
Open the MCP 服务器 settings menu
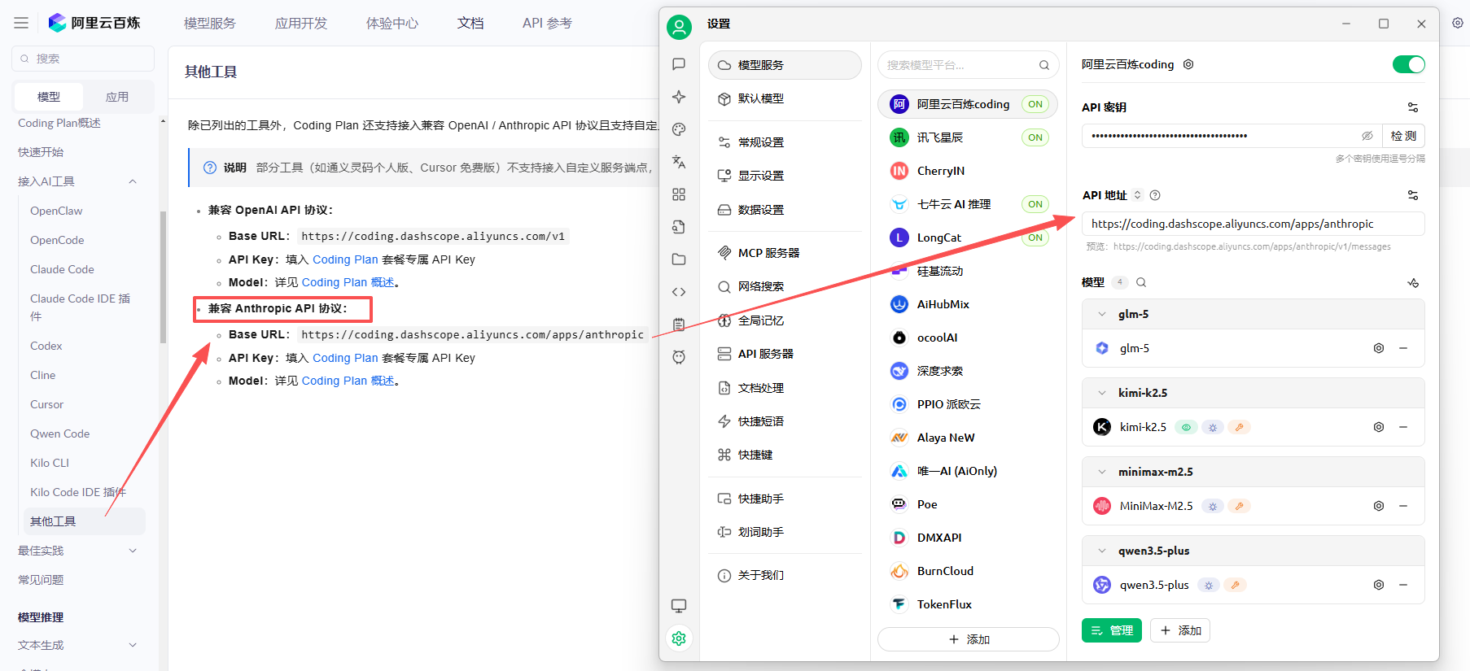pos(768,253)
